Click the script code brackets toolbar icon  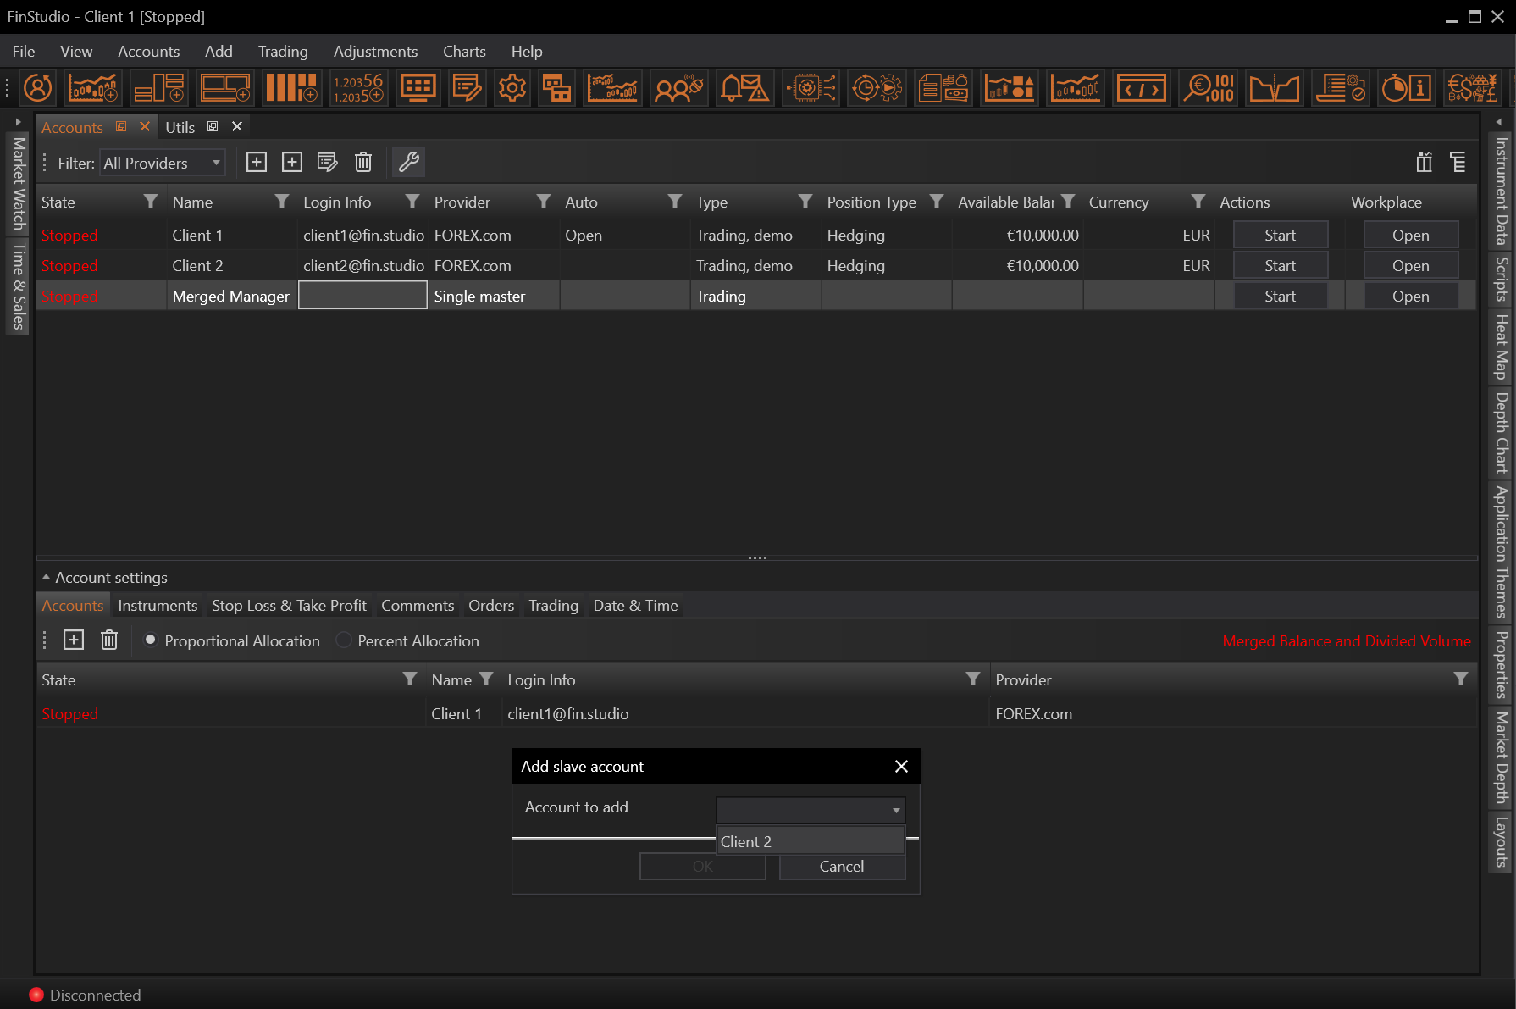[1141, 88]
